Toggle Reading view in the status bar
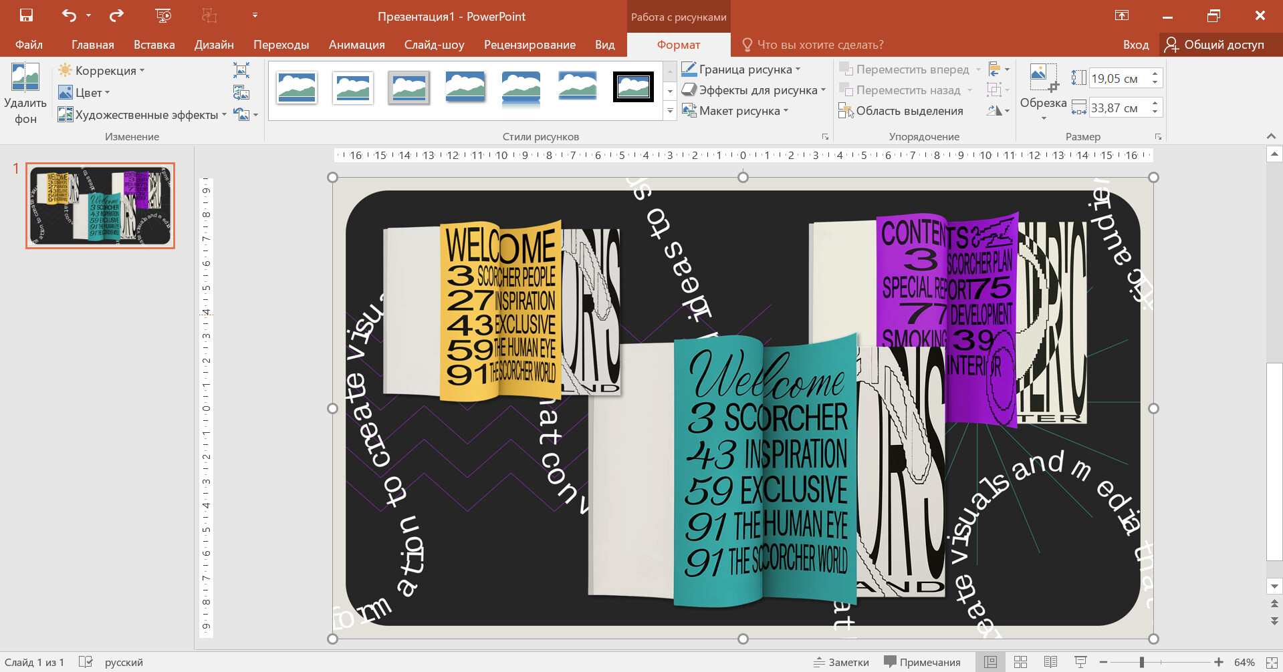Viewport: 1283px width, 672px height. point(1050,662)
